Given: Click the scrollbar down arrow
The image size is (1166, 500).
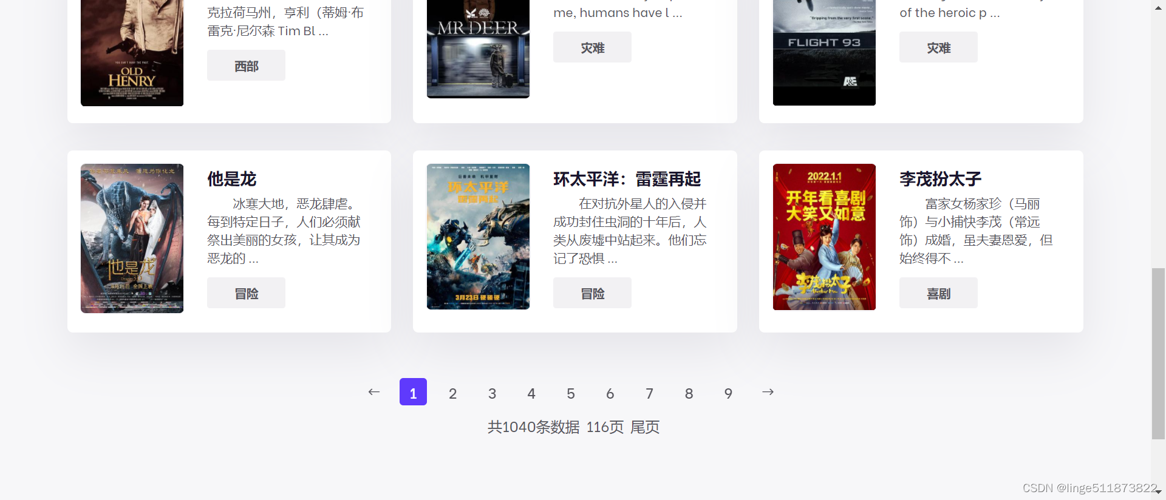Looking at the screenshot, I should click(x=1158, y=492).
